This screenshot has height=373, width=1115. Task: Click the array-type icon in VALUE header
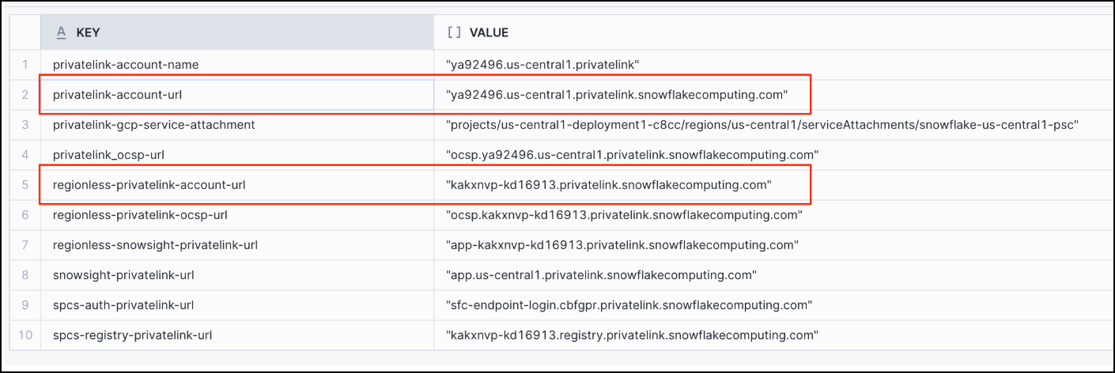454,32
